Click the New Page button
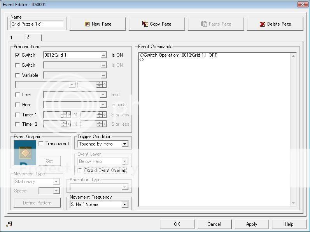 pos(98,24)
